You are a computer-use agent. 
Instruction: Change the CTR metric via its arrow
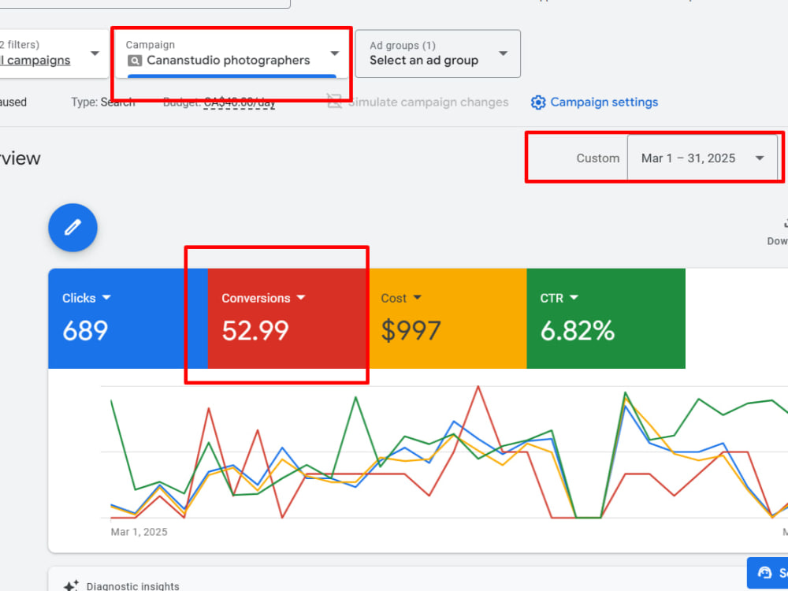coord(574,298)
